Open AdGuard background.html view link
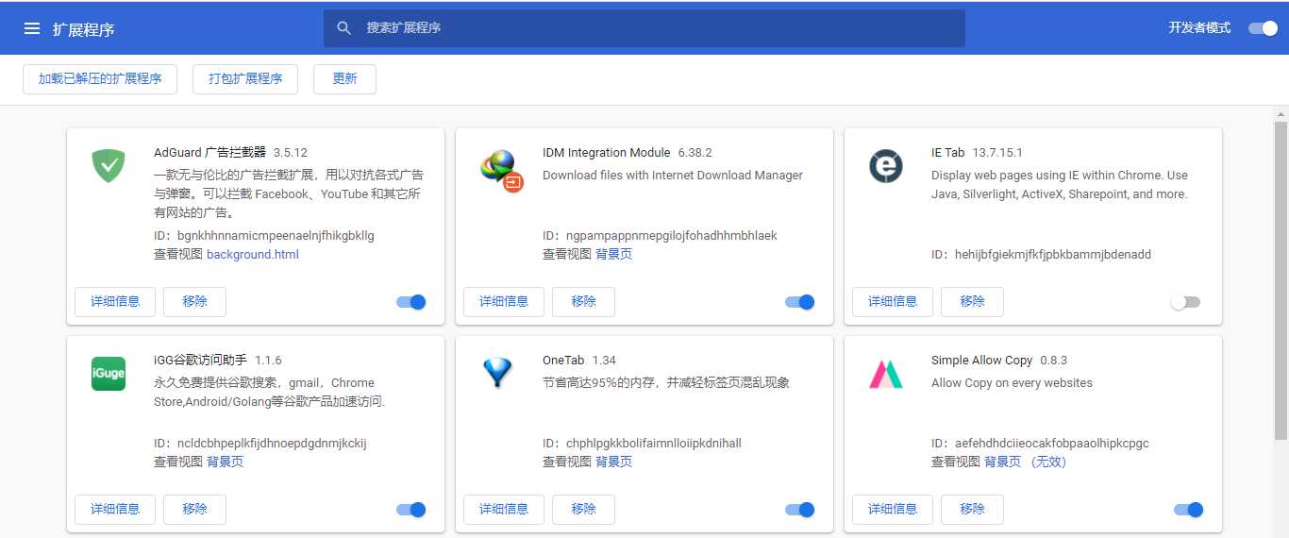This screenshot has height=538, width=1289. (253, 255)
